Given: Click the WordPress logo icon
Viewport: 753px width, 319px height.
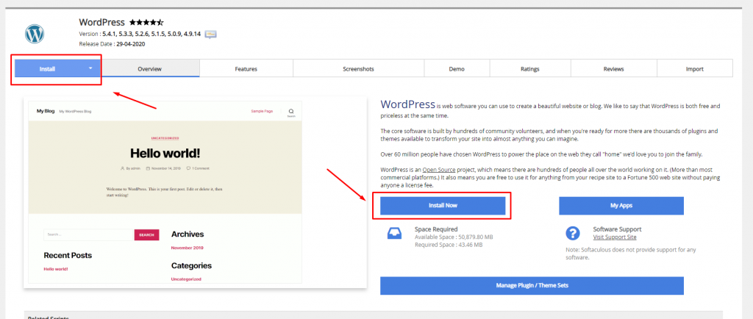Looking at the screenshot, I should [35, 34].
